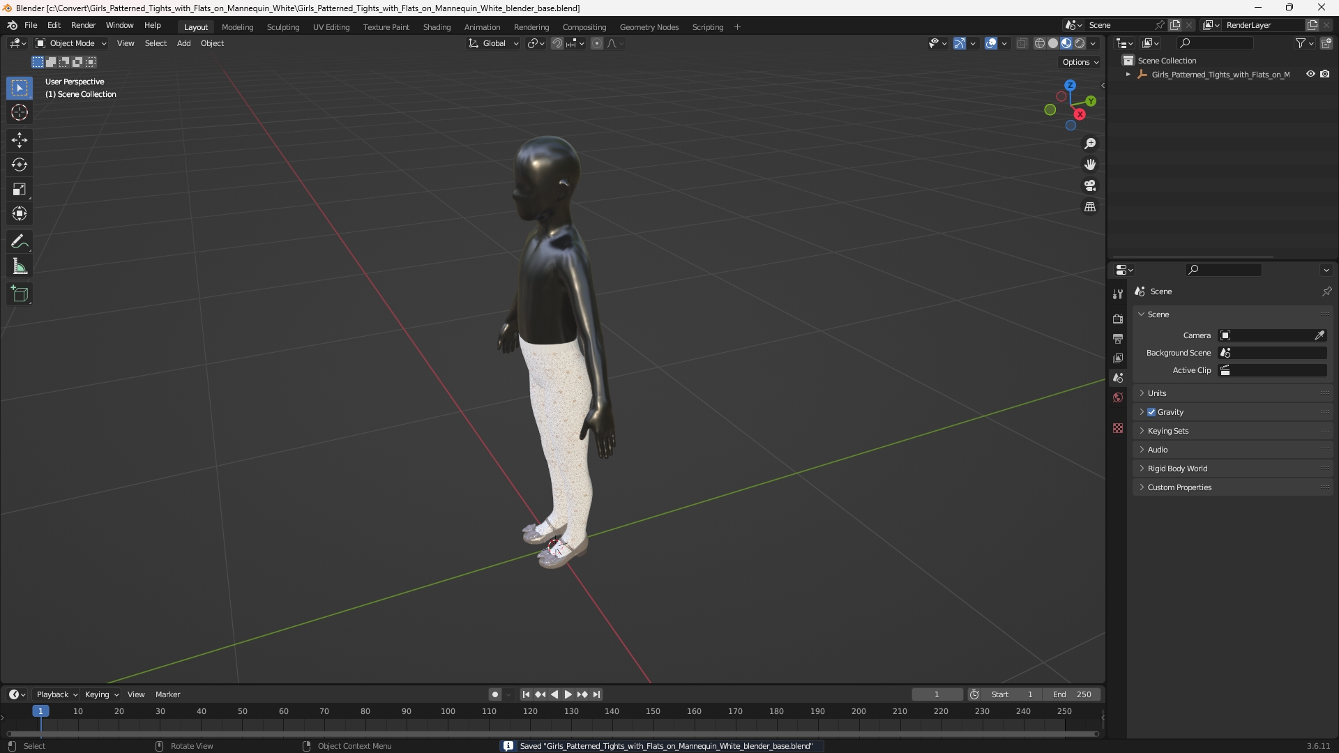Pin the Scene properties with pin icon
Image resolution: width=1339 pixels, height=753 pixels.
point(1326,291)
